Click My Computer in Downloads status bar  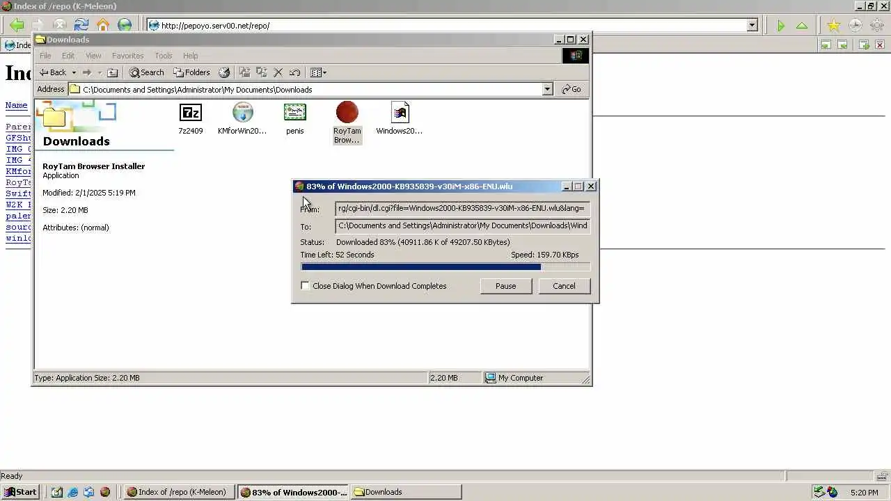click(x=514, y=378)
